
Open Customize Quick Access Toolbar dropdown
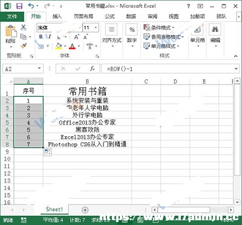pos(61,6)
